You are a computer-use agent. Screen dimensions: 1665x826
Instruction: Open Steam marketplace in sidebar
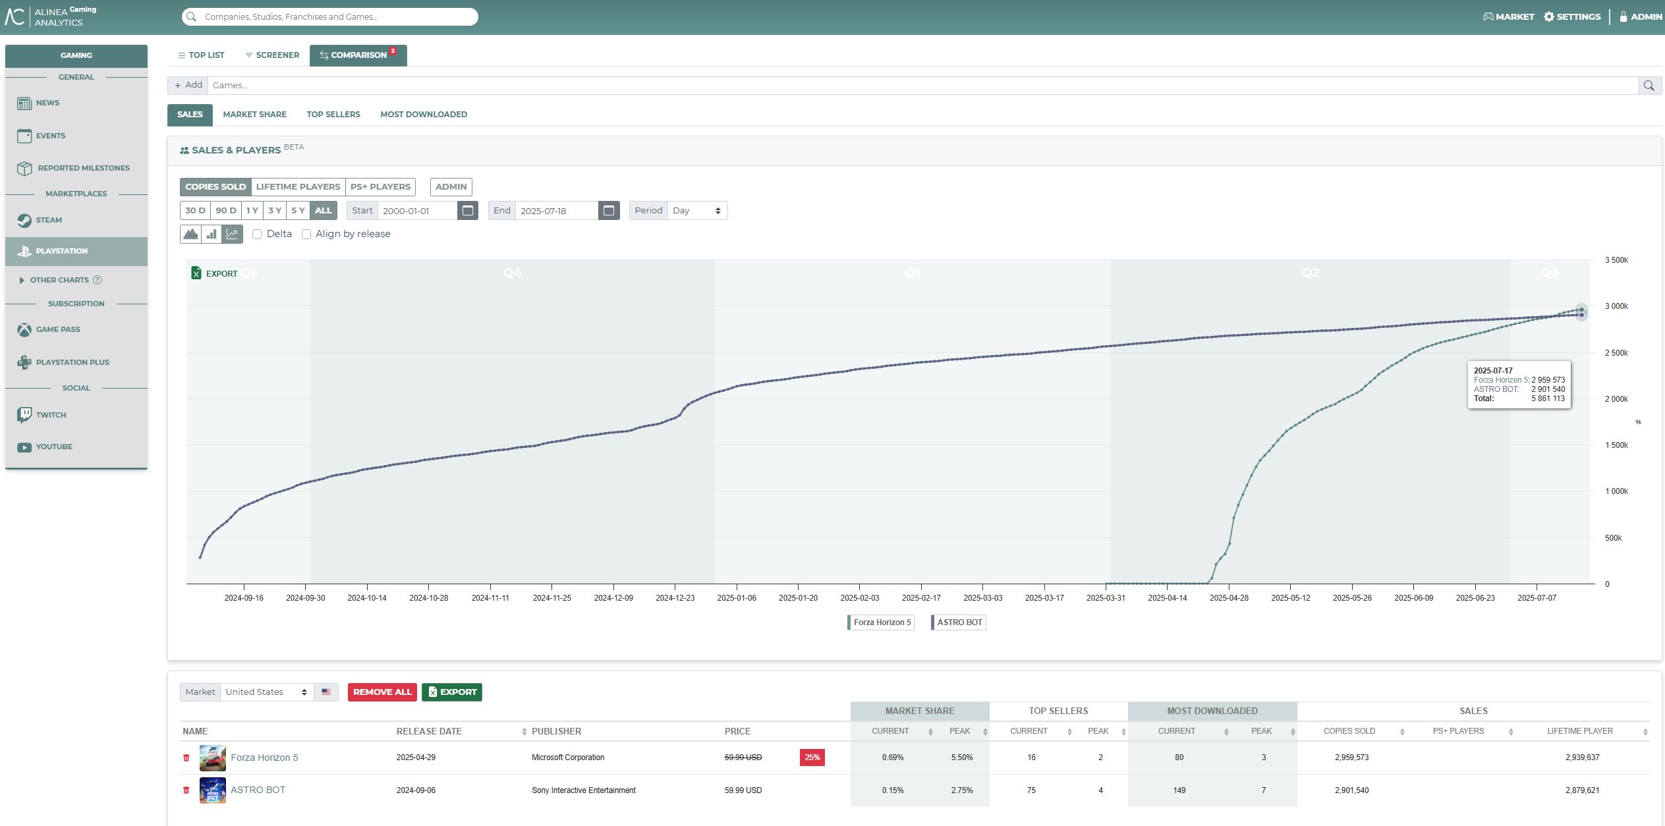pyautogui.click(x=49, y=220)
